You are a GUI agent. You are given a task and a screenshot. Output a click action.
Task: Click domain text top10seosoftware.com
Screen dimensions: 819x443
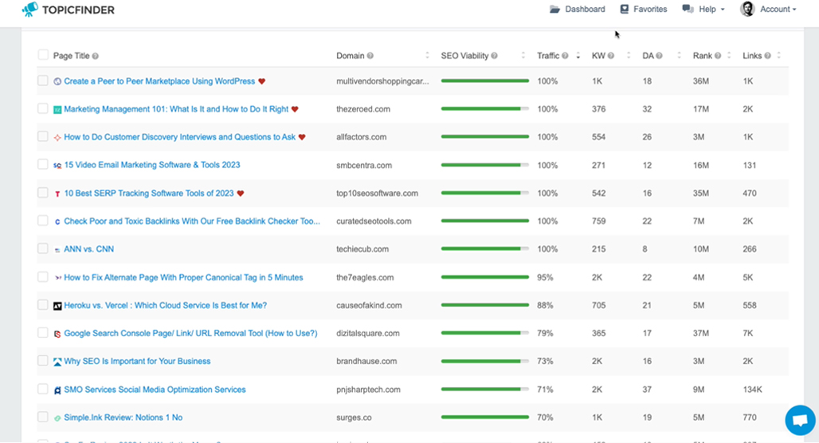click(x=377, y=194)
